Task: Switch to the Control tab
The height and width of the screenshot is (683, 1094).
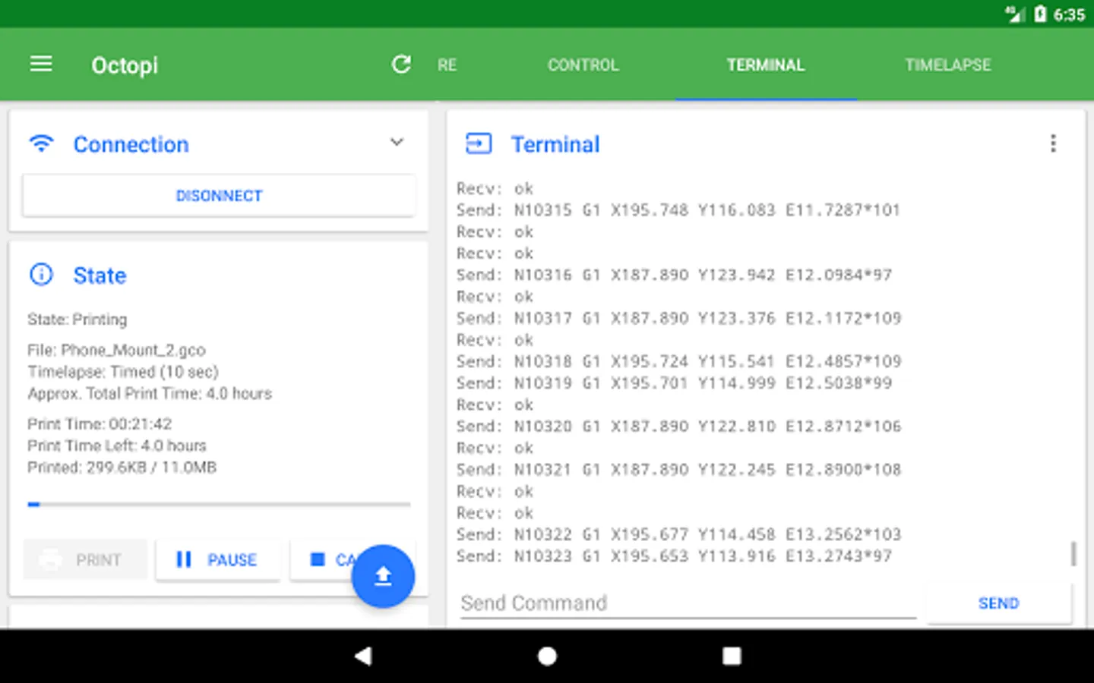Action: click(x=583, y=65)
